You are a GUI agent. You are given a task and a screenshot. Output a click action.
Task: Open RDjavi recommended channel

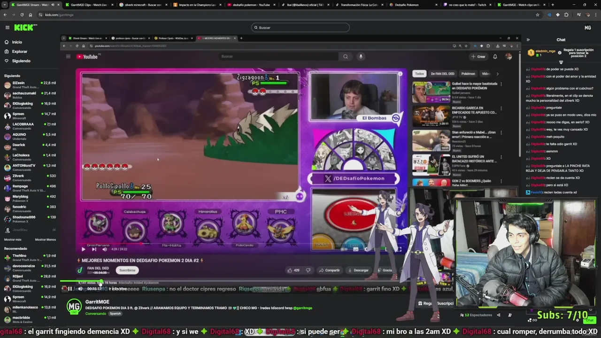pyautogui.click(x=30, y=278)
